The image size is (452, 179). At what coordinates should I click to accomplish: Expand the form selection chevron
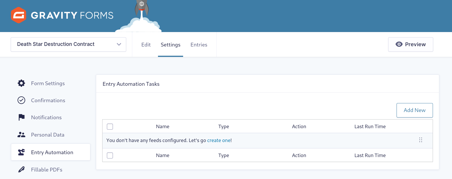119,44
